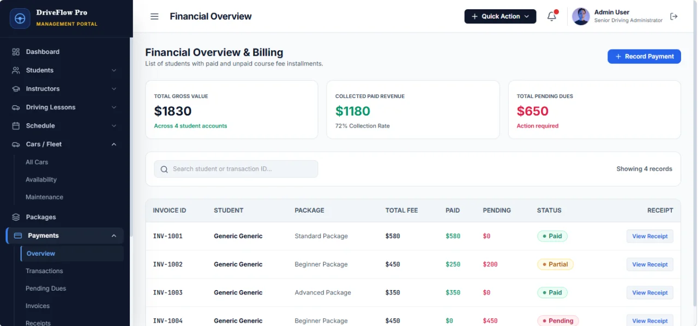The height and width of the screenshot is (326, 698).
Task: Click the $1180 collected paid revenue
Action: pyautogui.click(x=353, y=111)
